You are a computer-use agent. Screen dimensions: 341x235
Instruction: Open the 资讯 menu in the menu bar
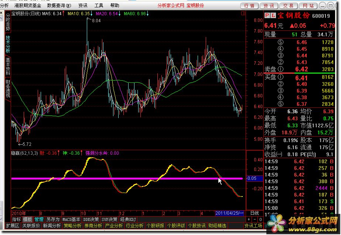pos(83,6)
